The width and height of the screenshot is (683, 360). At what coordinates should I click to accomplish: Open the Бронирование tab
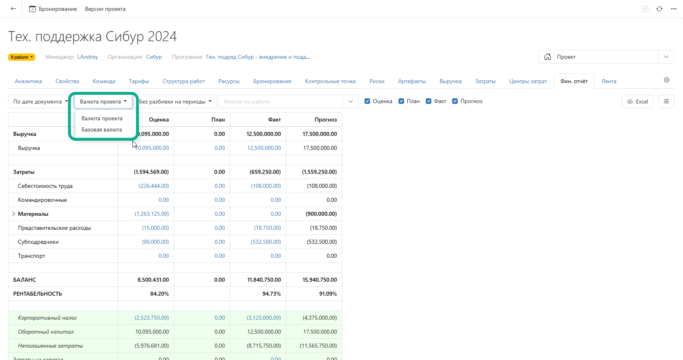pyautogui.click(x=272, y=81)
